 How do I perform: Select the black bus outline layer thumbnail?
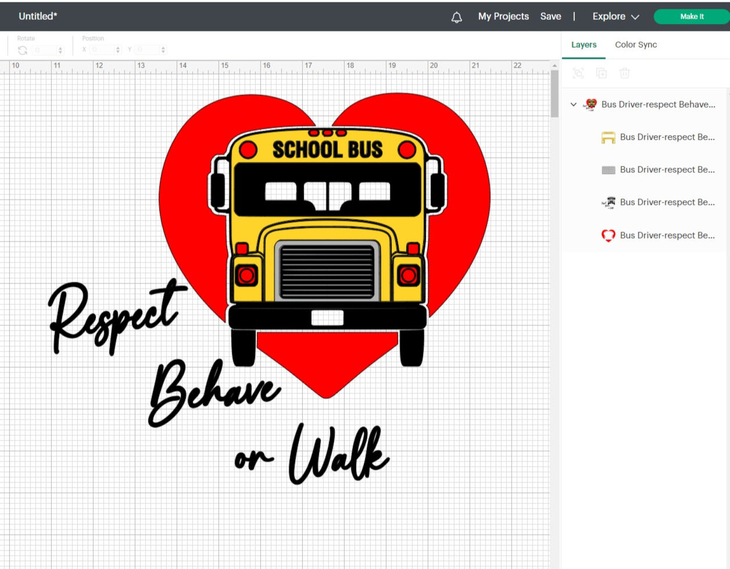(x=608, y=202)
